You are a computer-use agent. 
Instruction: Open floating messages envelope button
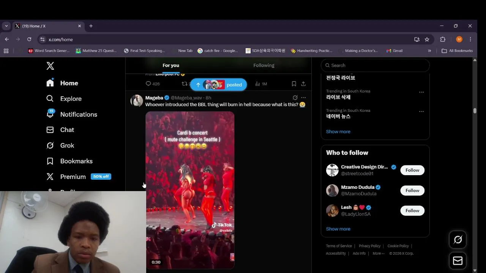pos(458,261)
